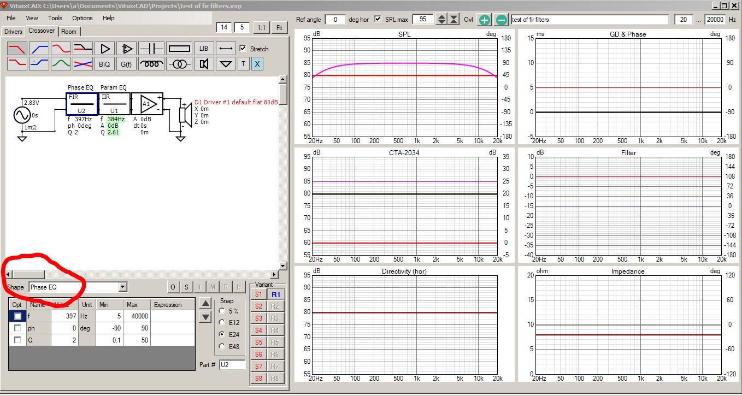Select the resistor component icon

tap(179, 49)
